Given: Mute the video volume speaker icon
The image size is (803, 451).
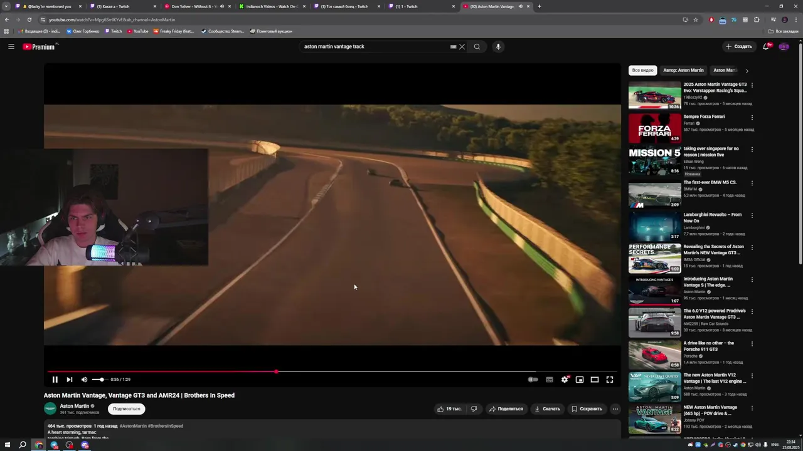Looking at the screenshot, I should (84, 380).
